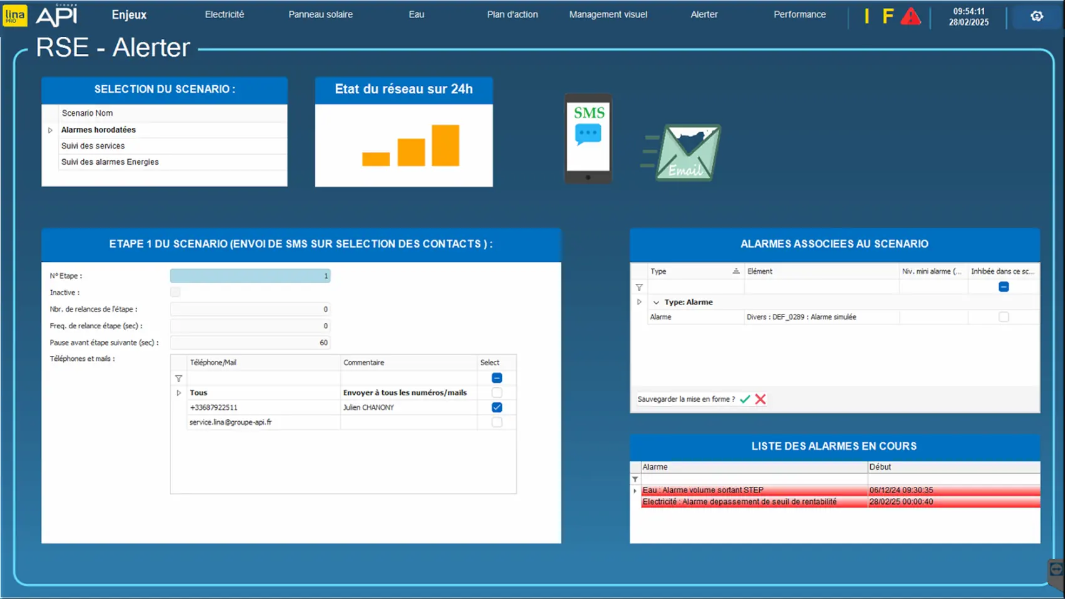Open settings gear icon in header
Screen dimensions: 1065x599
[1037, 16]
